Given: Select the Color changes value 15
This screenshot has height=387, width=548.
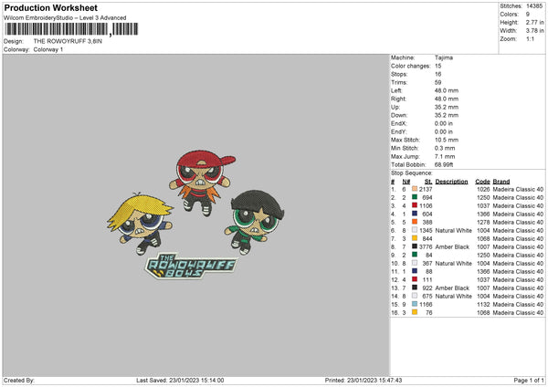Looking at the screenshot, I should (437, 66).
